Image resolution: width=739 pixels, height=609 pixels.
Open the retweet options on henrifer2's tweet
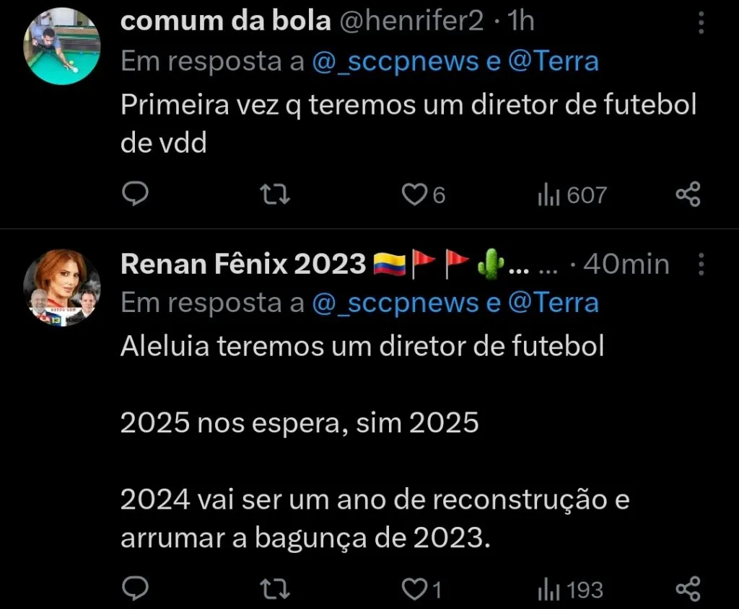(x=274, y=193)
